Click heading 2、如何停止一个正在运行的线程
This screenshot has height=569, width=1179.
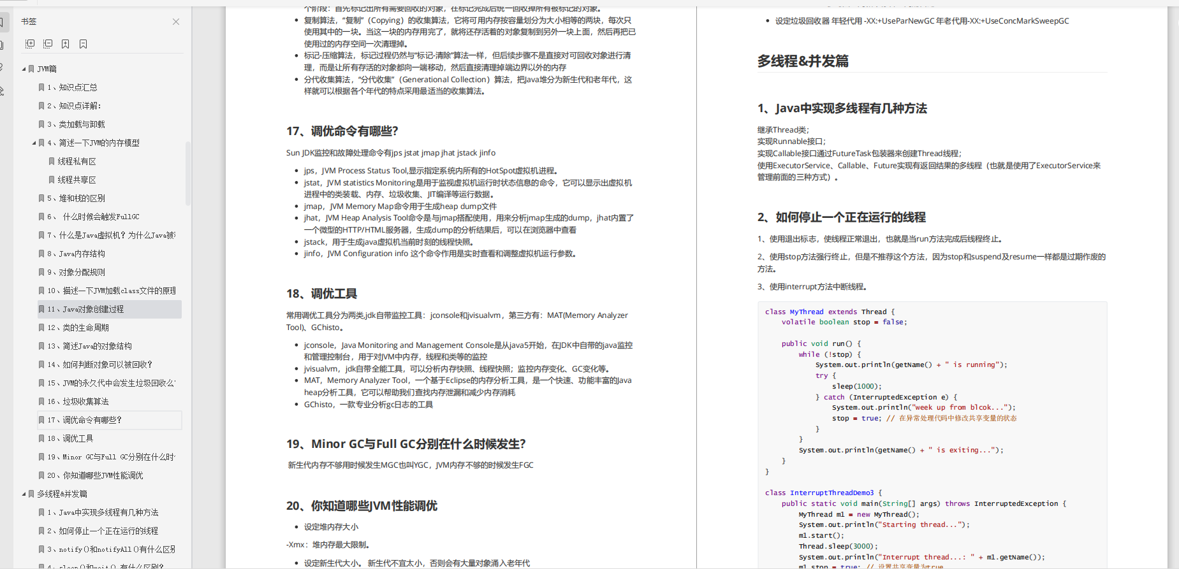(x=841, y=217)
